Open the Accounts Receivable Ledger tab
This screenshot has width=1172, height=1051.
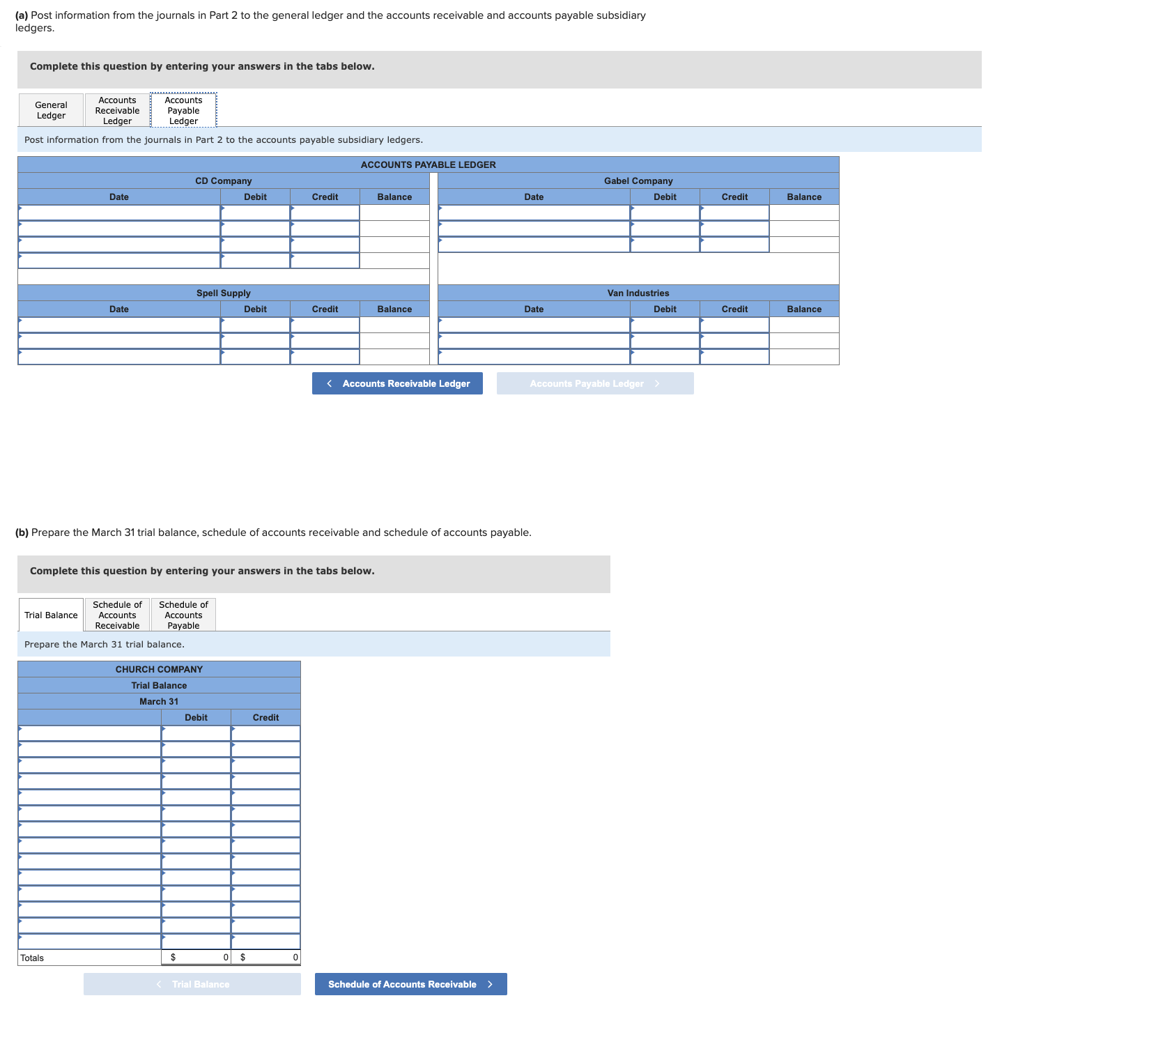116,109
